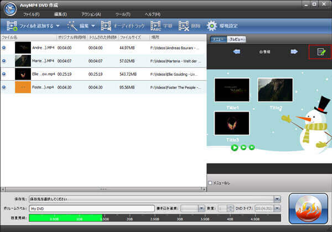The image size is (332, 232).
Task: Click the ボリュームラベル My DVD text field
Action: (91, 208)
